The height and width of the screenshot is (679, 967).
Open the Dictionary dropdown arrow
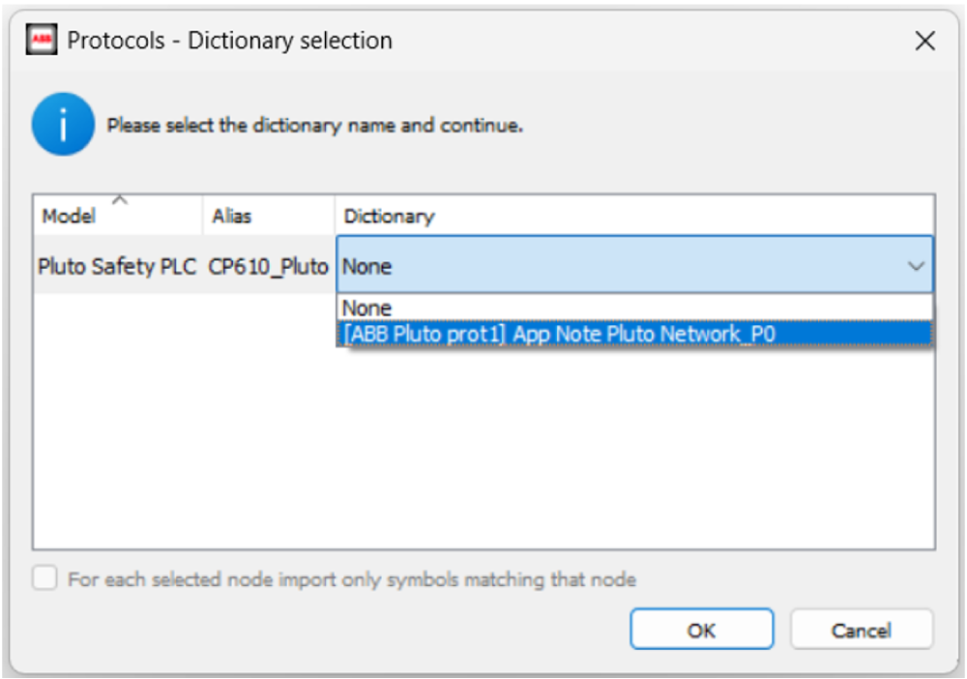pos(916,266)
